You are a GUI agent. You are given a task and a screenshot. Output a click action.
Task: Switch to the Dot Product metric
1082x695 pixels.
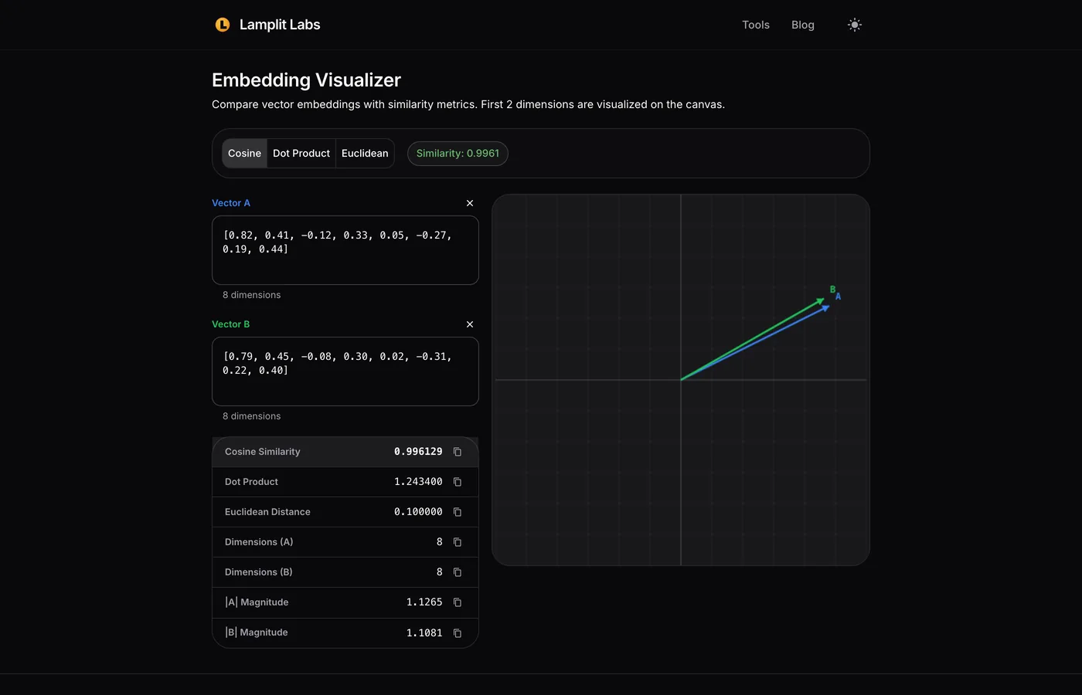[x=301, y=153]
